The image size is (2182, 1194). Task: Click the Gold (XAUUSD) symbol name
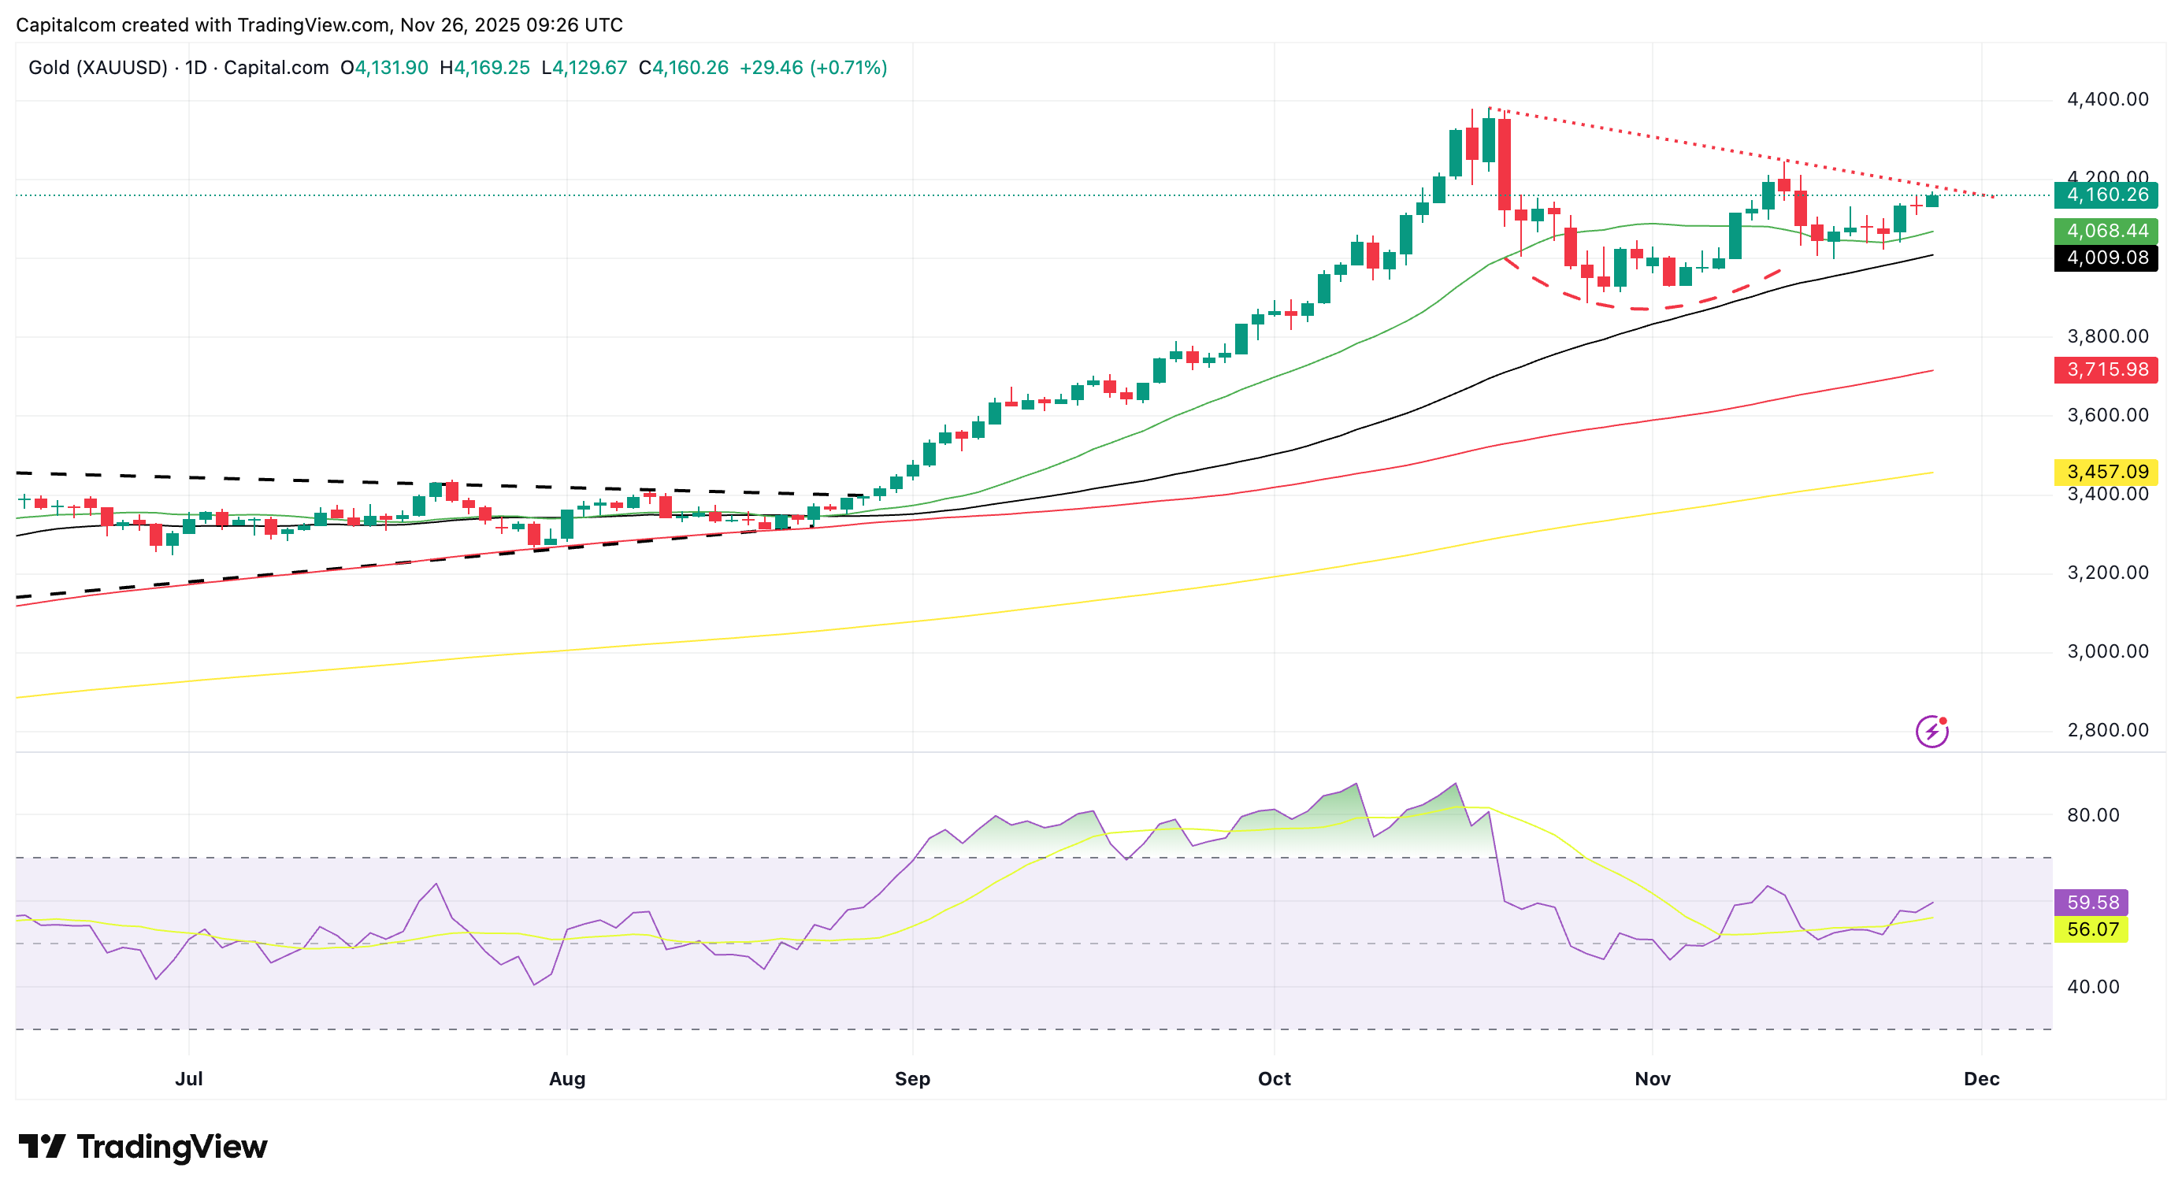[x=98, y=68]
